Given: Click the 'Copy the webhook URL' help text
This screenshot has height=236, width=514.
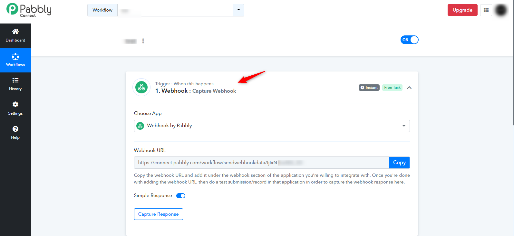Looking at the screenshot, I should point(272,179).
